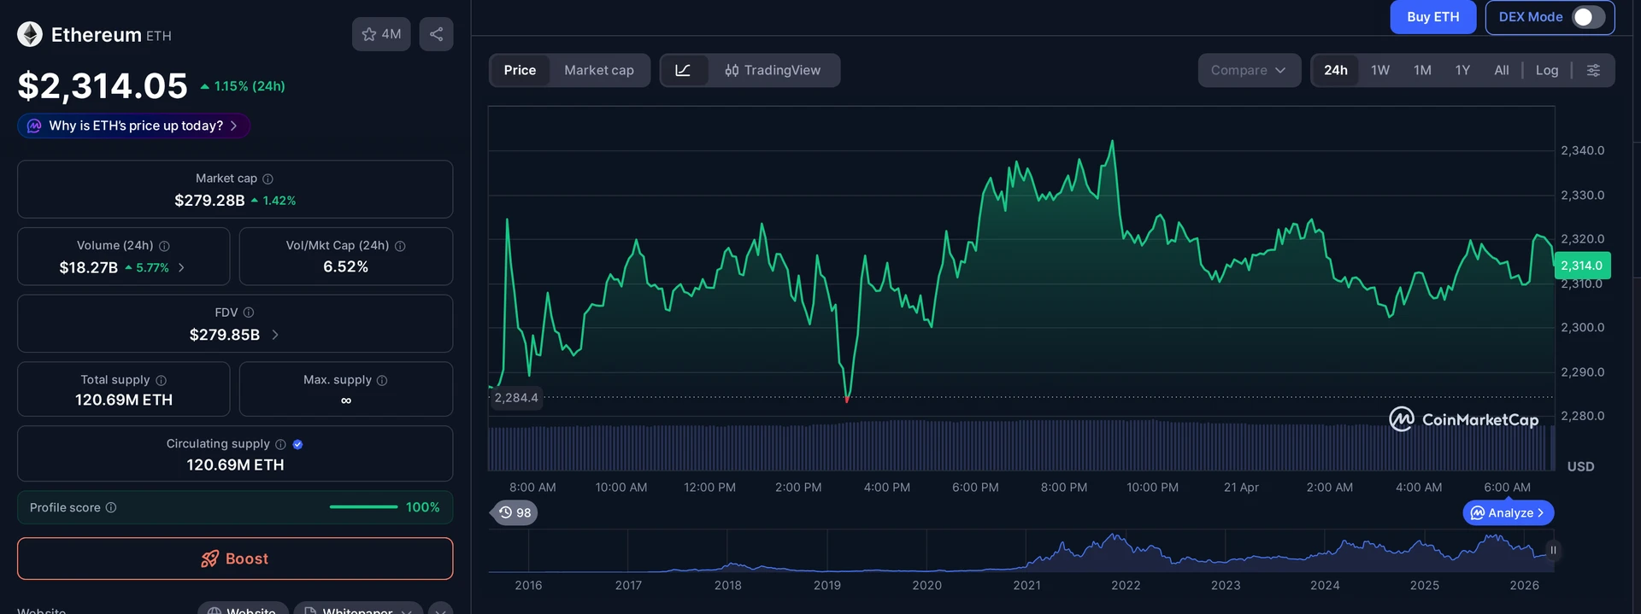
Task: Select the line chart view icon
Action: point(683,70)
